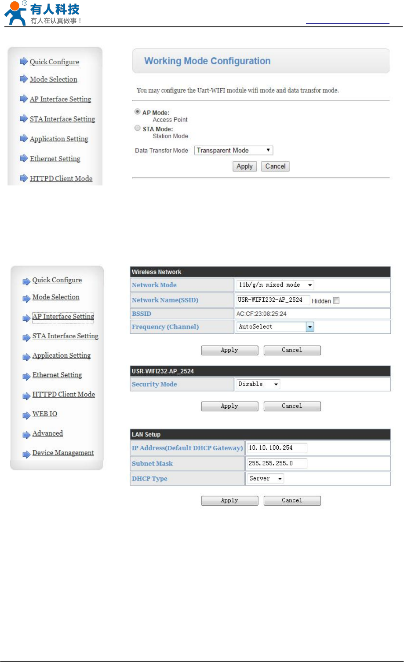The image size is (404, 662).
Task: Open the Network Mode dropdown
Action: pos(275,285)
